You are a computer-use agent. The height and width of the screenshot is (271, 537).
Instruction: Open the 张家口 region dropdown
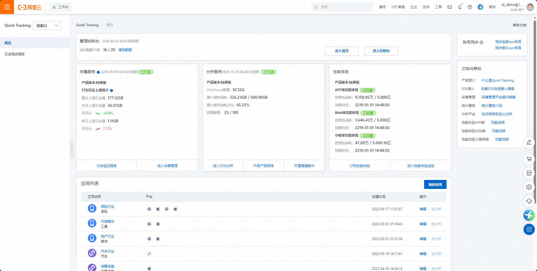point(47,26)
